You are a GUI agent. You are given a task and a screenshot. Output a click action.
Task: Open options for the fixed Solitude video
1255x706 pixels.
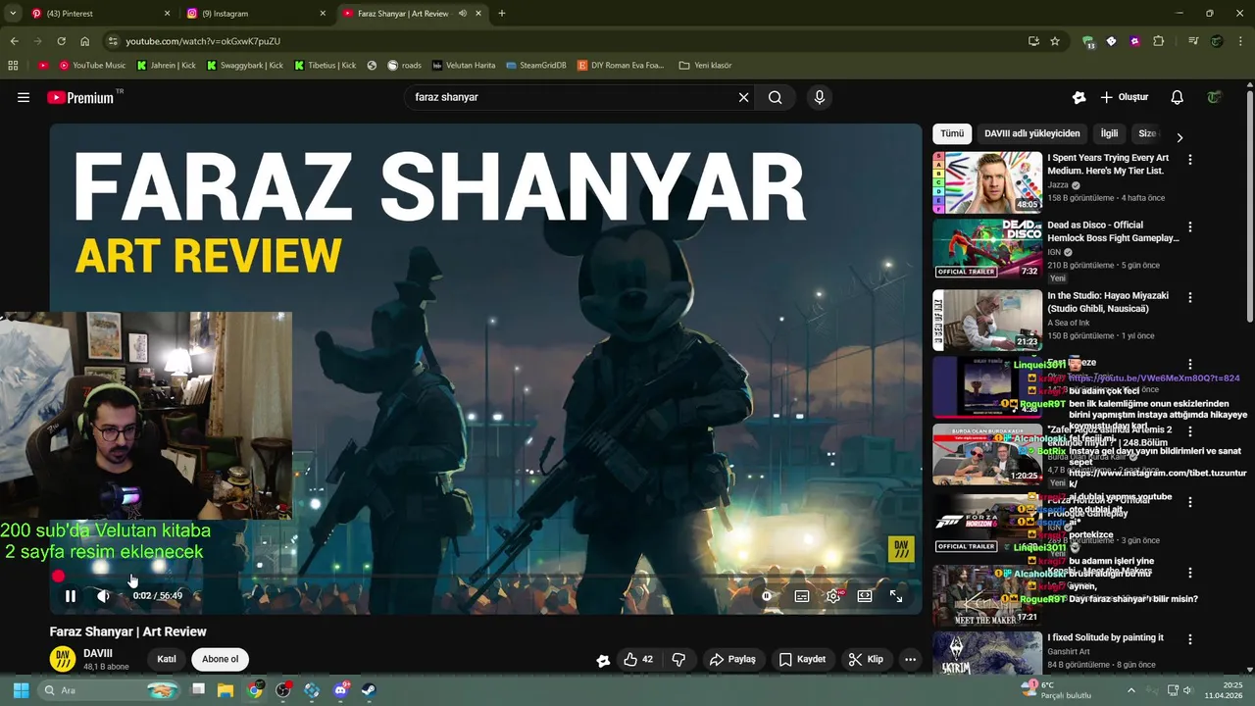pos(1190,639)
